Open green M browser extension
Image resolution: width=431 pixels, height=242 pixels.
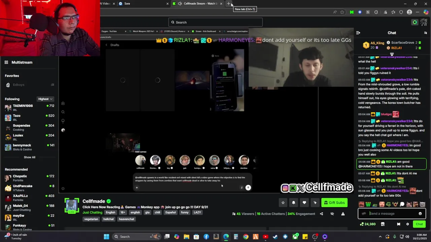tap(352, 12)
